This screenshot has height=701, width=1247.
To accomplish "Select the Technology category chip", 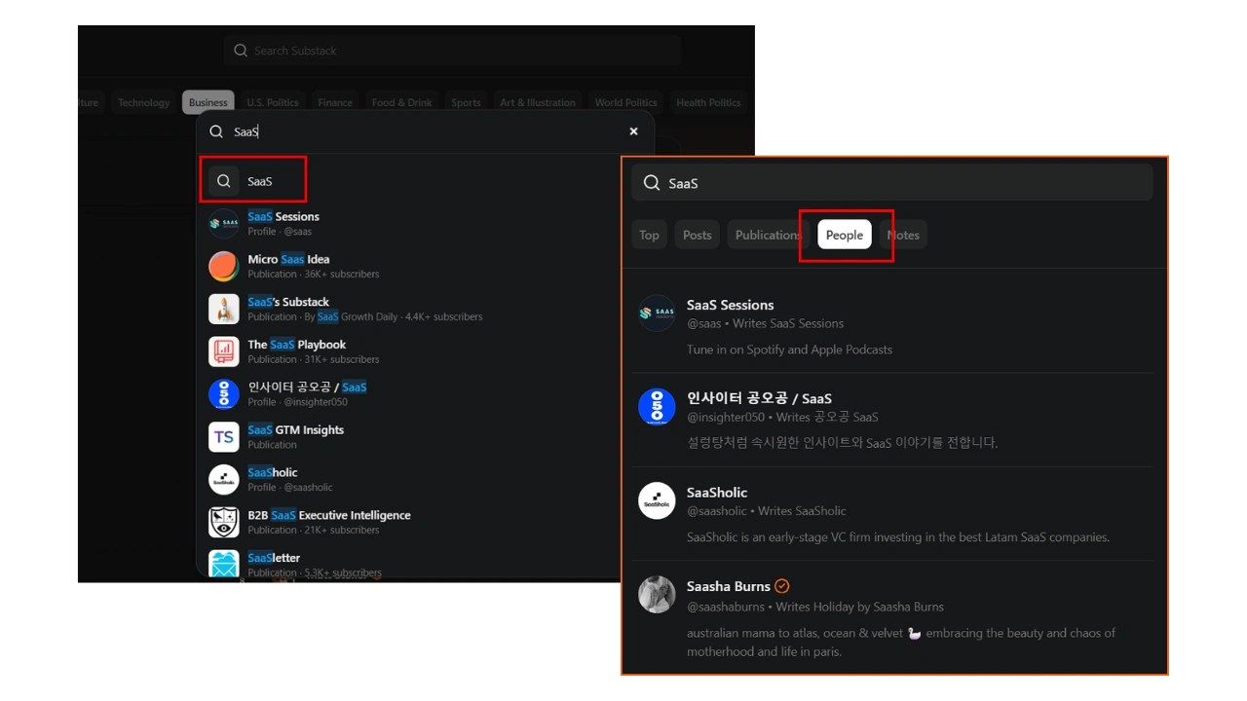I will [143, 102].
